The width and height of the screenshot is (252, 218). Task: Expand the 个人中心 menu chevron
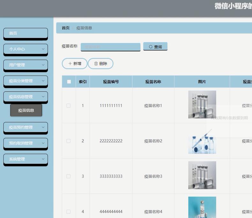pos(43,49)
